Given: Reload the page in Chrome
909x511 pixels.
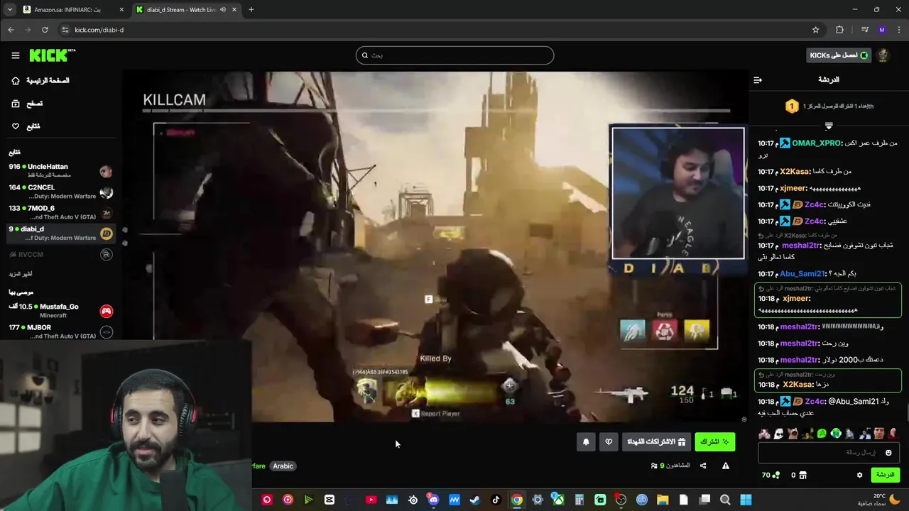Looking at the screenshot, I should tap(45, 30).
